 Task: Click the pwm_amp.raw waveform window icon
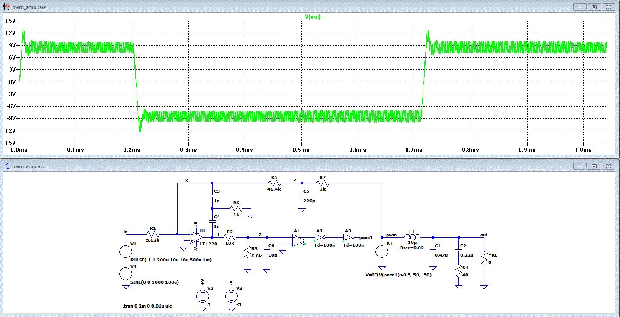point(6,7)
